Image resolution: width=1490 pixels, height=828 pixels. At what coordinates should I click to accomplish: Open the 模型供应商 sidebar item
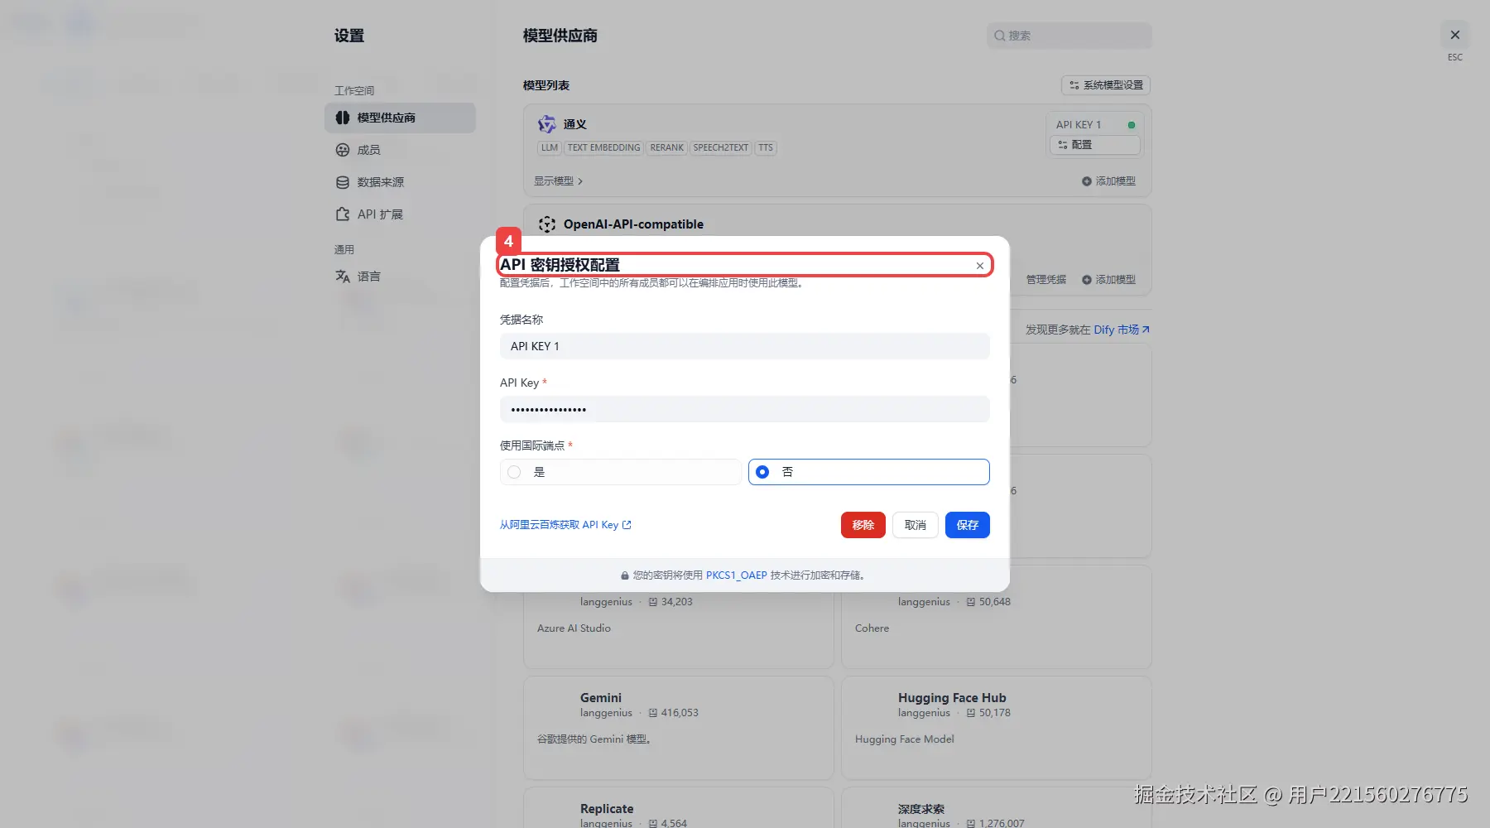click(x=400, y=118)
